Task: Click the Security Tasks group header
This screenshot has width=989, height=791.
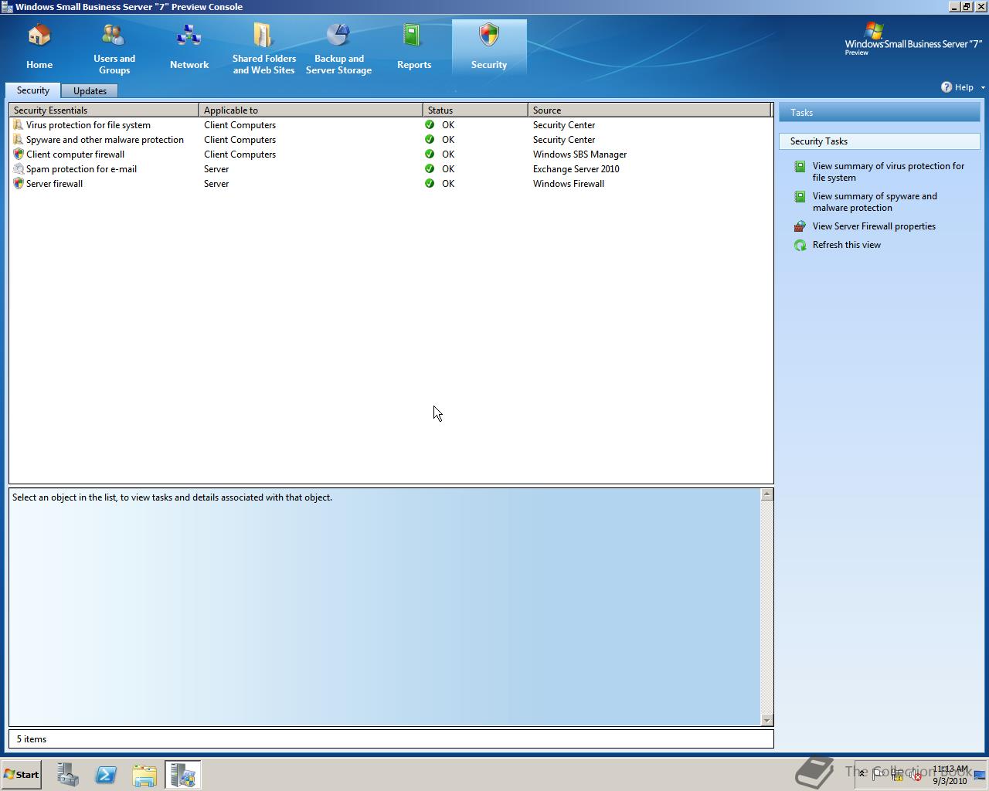Action: [x=879, y=141]
